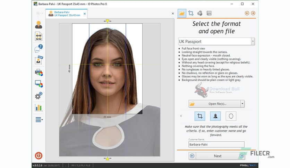Click the top yellow crop handle

point(108,21)
